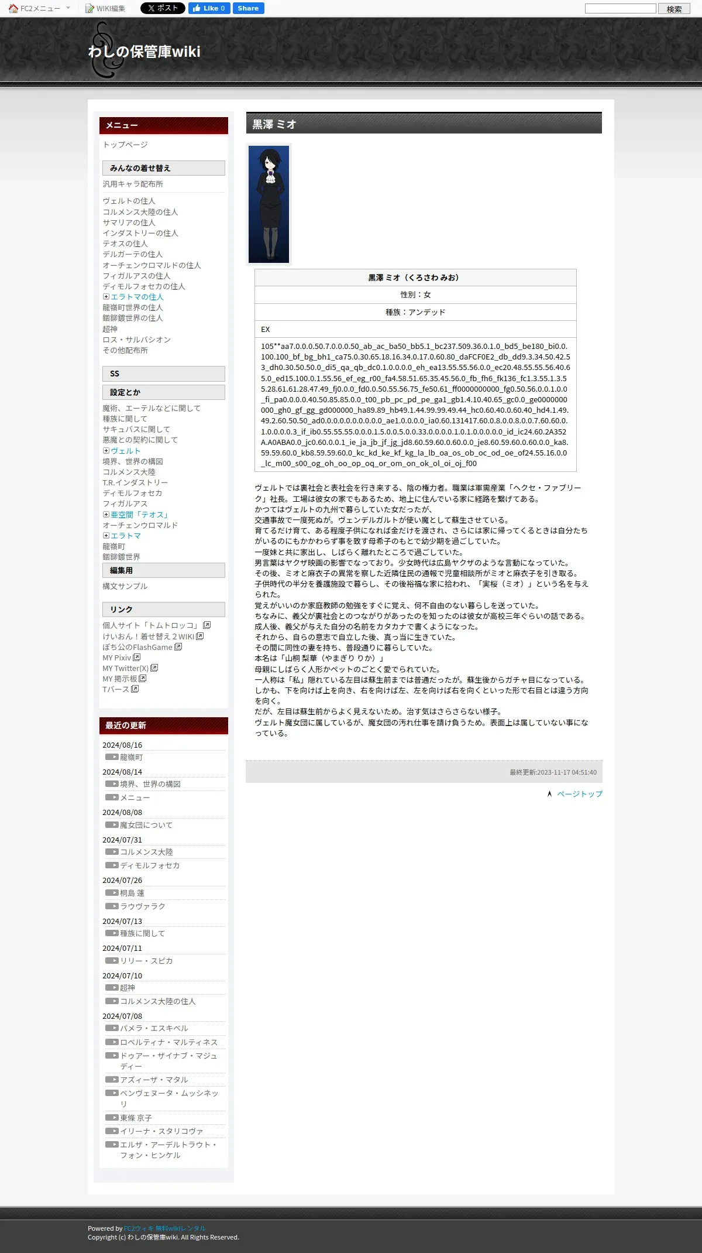Click external-link icon beside けいおん！着せ替え２WIKI

pos(199,636)
